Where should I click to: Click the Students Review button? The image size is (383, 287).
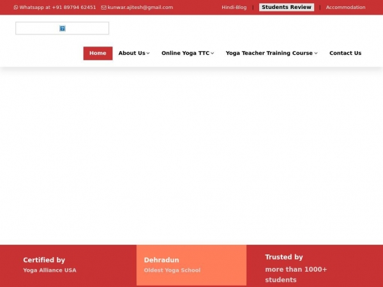(x=287, y=8)
